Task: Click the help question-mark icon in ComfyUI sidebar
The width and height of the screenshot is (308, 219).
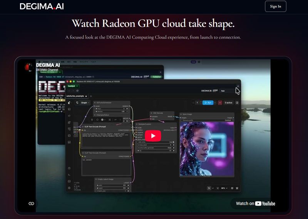Action: 69,168
